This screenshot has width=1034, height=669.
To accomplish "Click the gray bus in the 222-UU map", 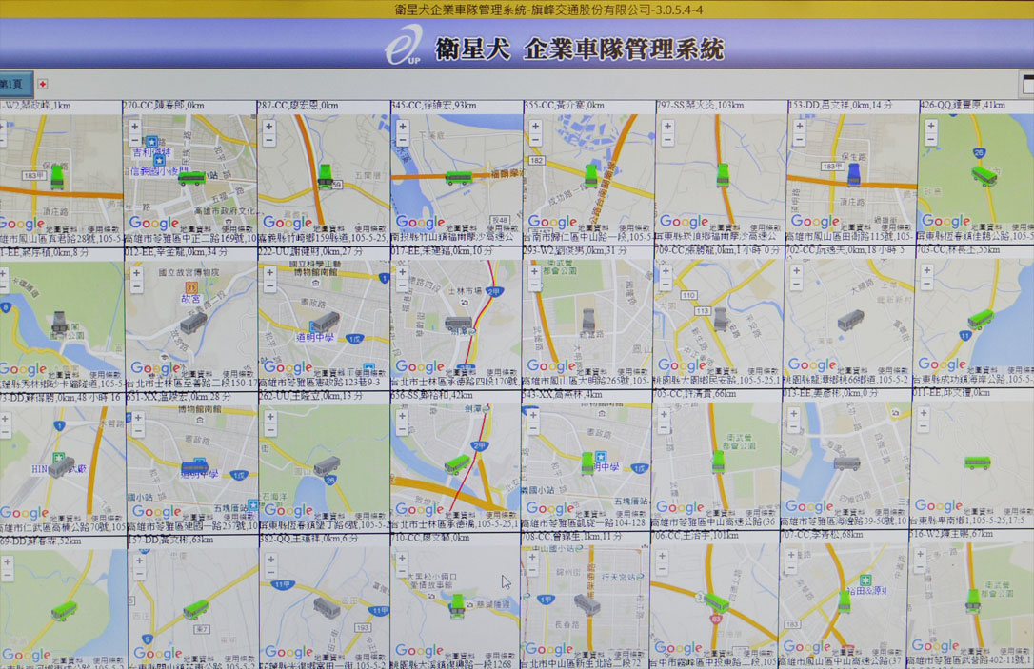I will pyautogui.click(x=325, y=323).
